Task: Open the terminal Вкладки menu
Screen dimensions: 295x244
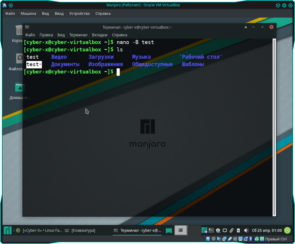Action: pyautogui.click(x=100, y=35)
